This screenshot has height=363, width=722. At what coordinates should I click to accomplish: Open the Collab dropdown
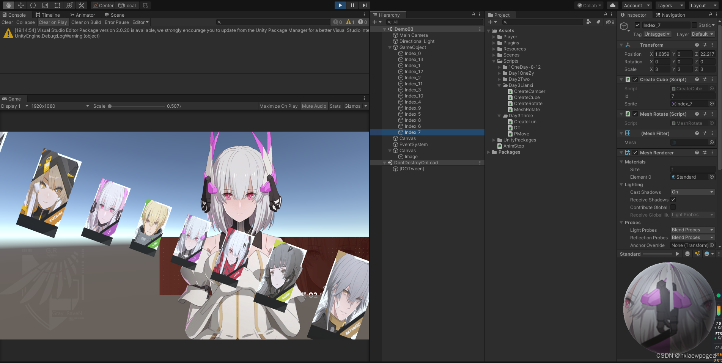coord(589,5)
